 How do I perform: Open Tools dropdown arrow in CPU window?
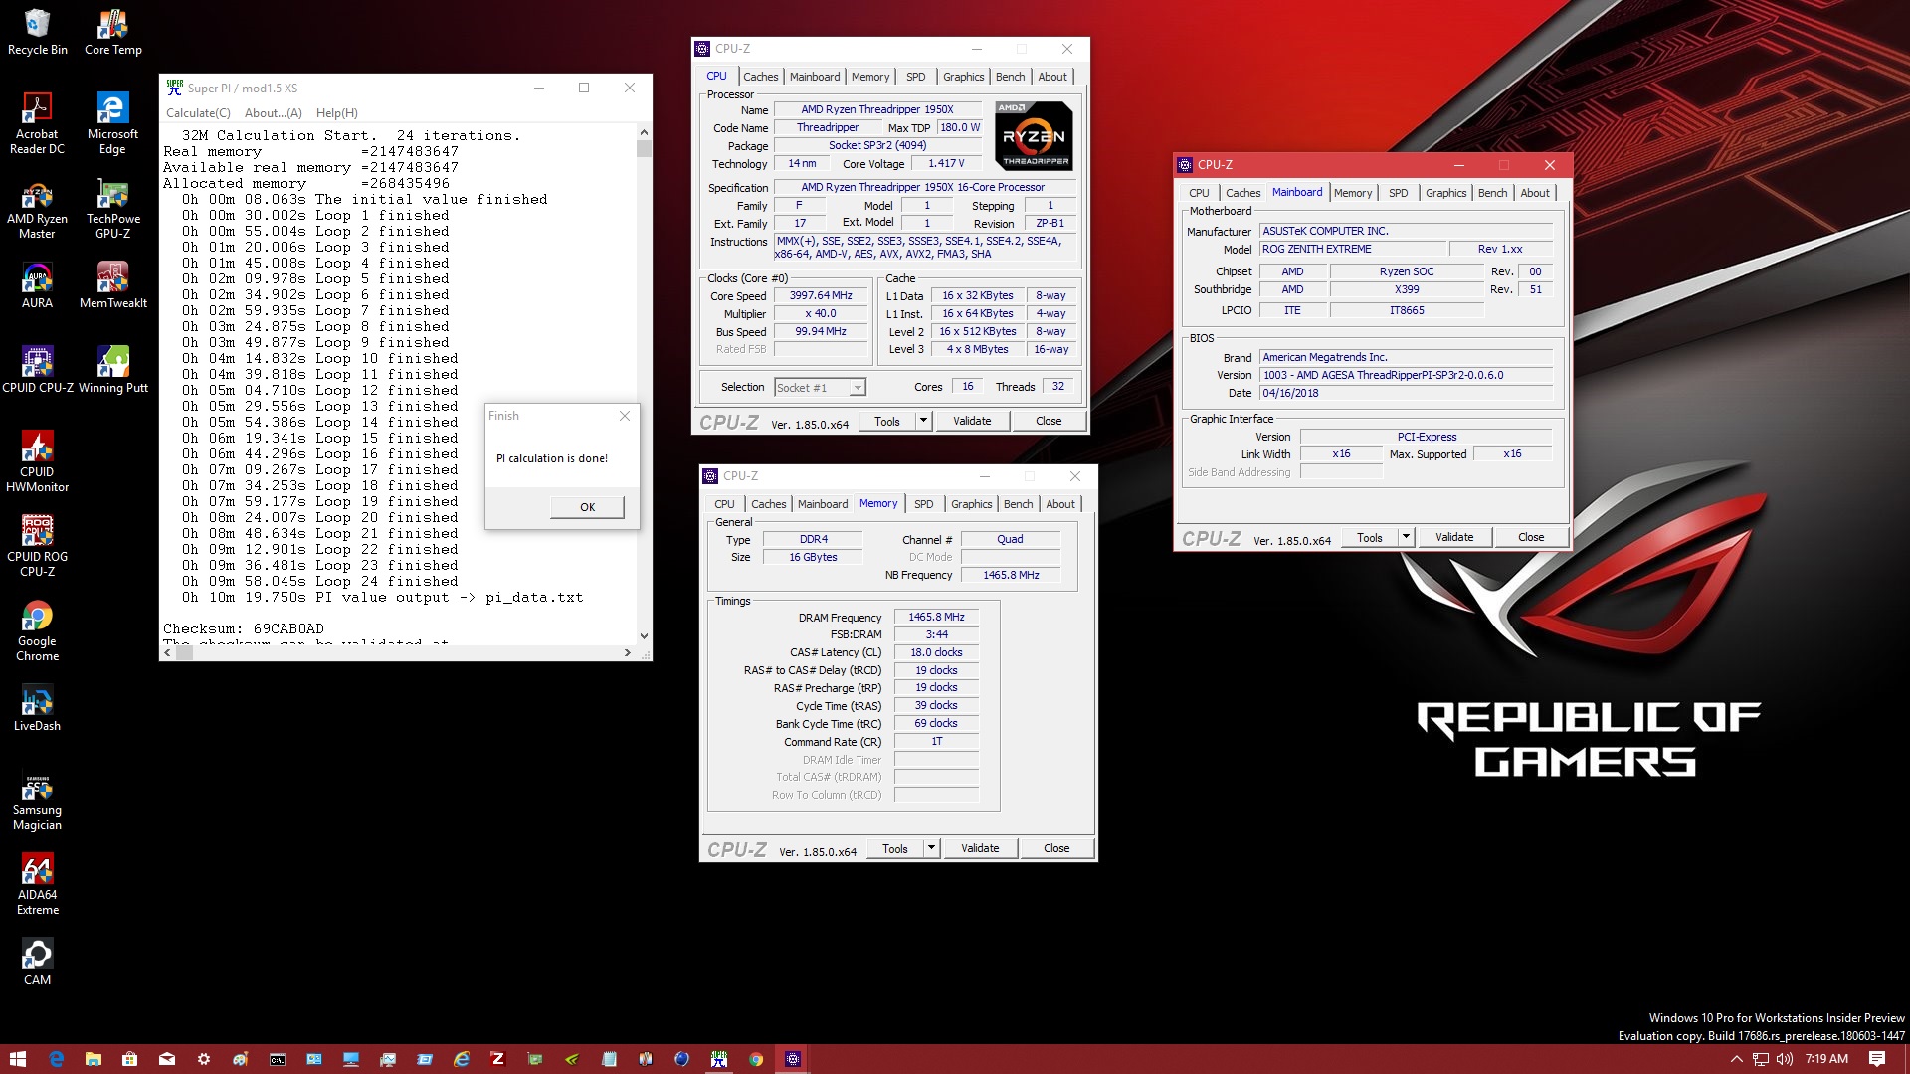(x=923, y=421)
